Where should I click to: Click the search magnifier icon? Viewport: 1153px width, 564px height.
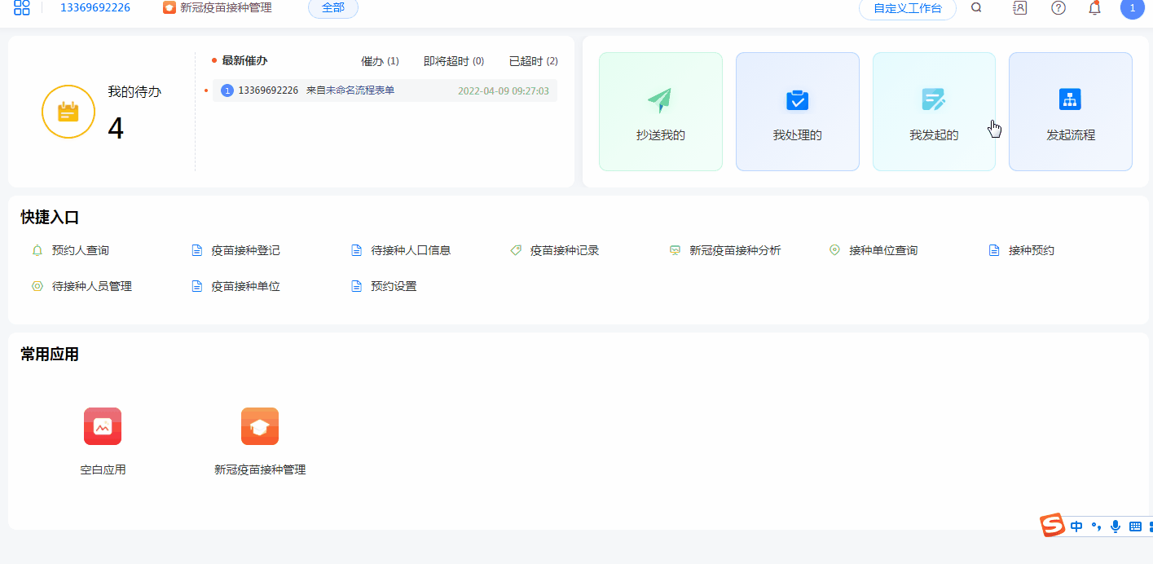click(x=976, y=8)
